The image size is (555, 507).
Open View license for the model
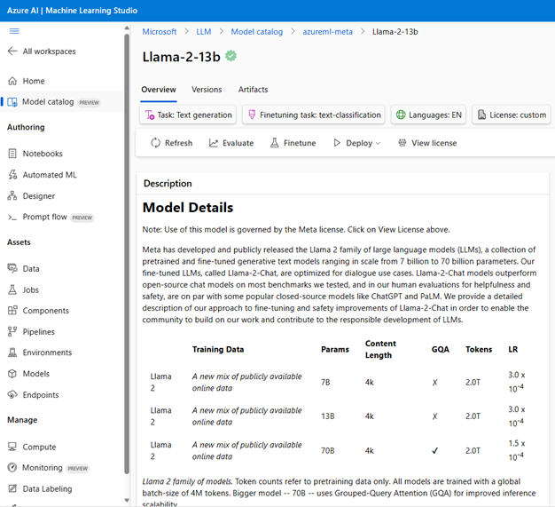[x=427, y=143]
